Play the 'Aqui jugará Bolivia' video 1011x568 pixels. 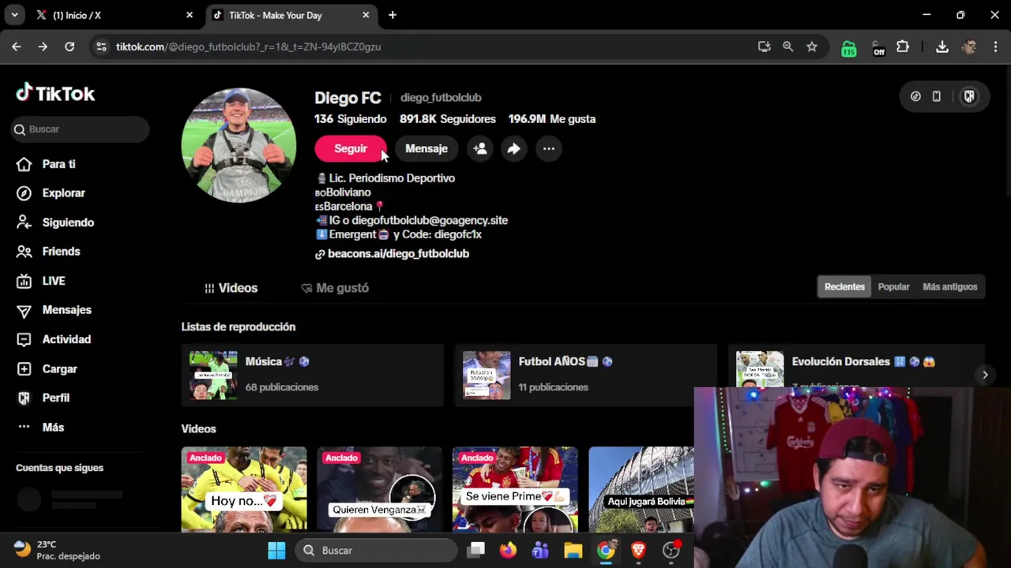coord(641,489)
